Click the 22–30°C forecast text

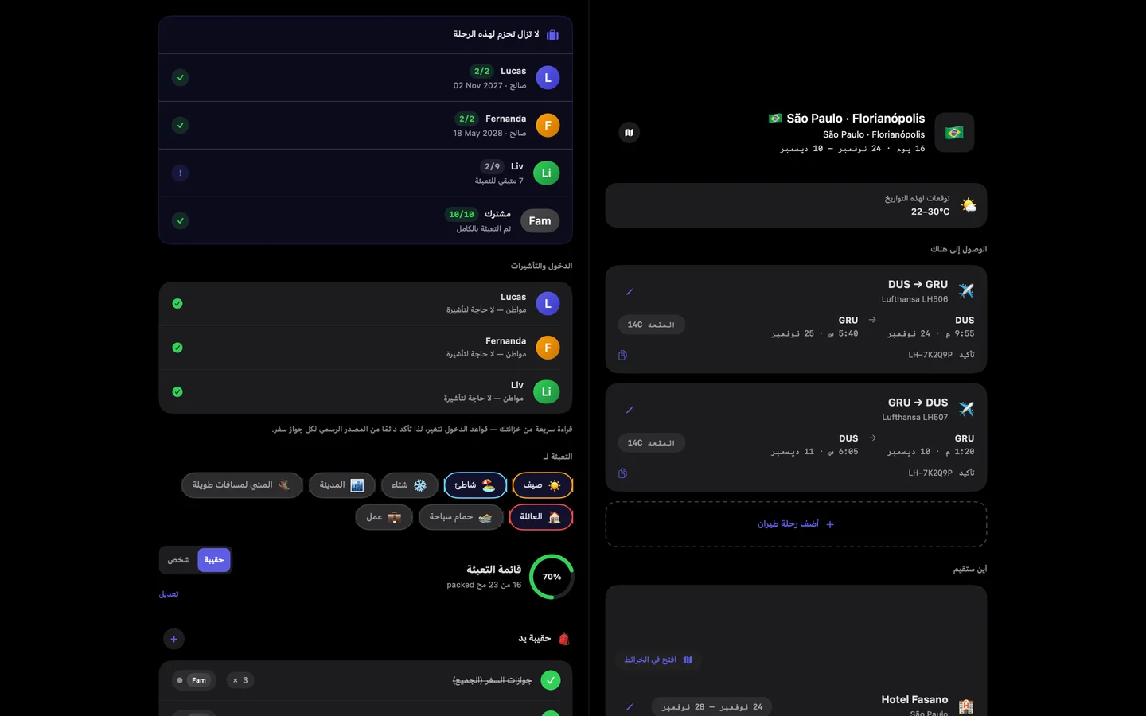(x=930, y=212)
